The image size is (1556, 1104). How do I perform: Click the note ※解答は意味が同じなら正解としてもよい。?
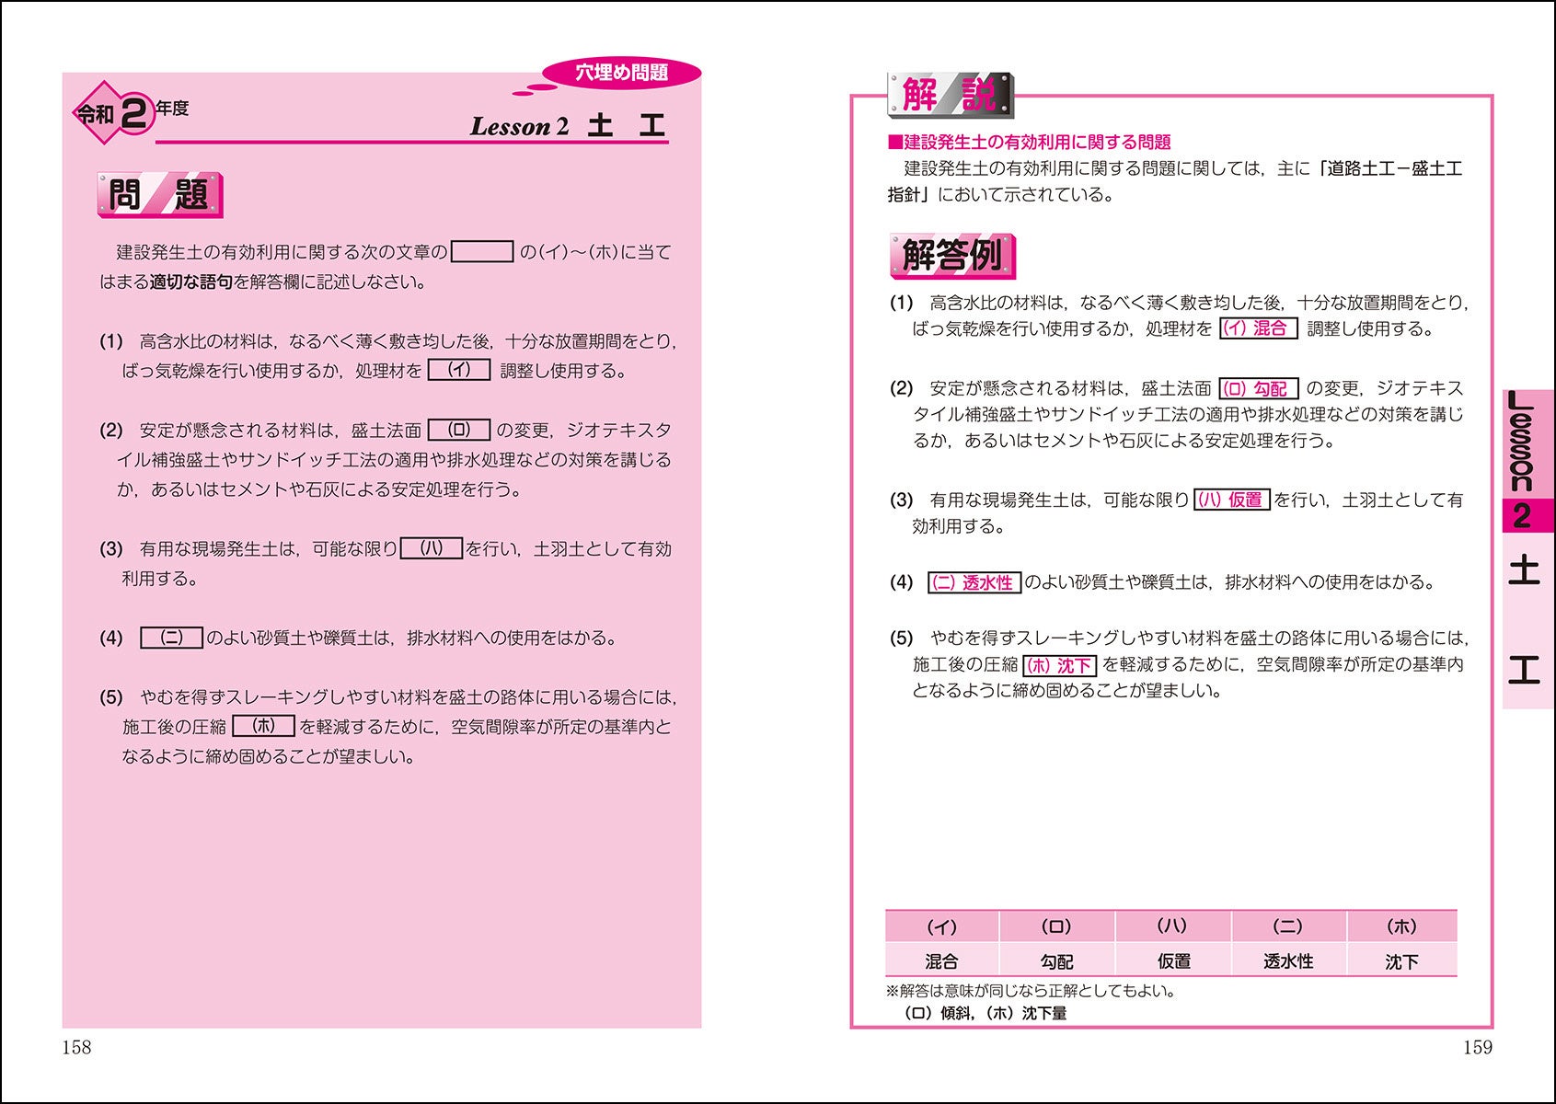point(1031,991)
